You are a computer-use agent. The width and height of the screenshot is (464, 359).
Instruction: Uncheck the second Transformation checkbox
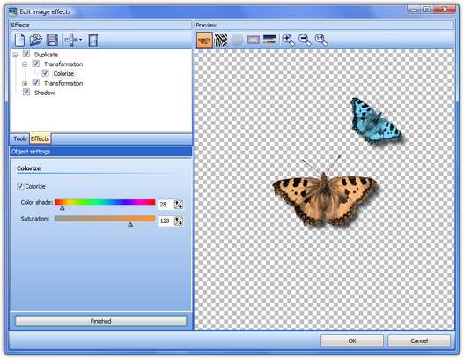coord(36,82)
